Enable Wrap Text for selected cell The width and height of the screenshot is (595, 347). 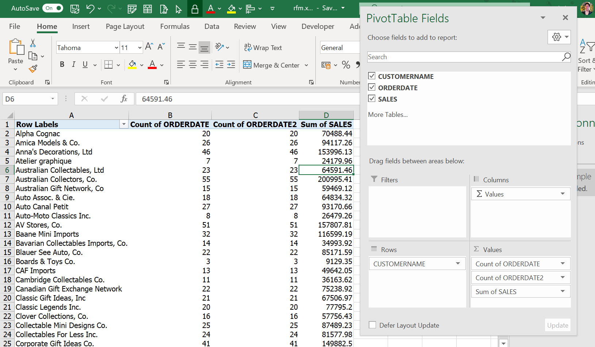(x=263, y=47)
